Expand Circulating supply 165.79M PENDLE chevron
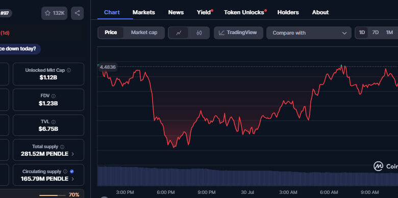Viewport: 398px width, 198px height. tap(72, 179)
